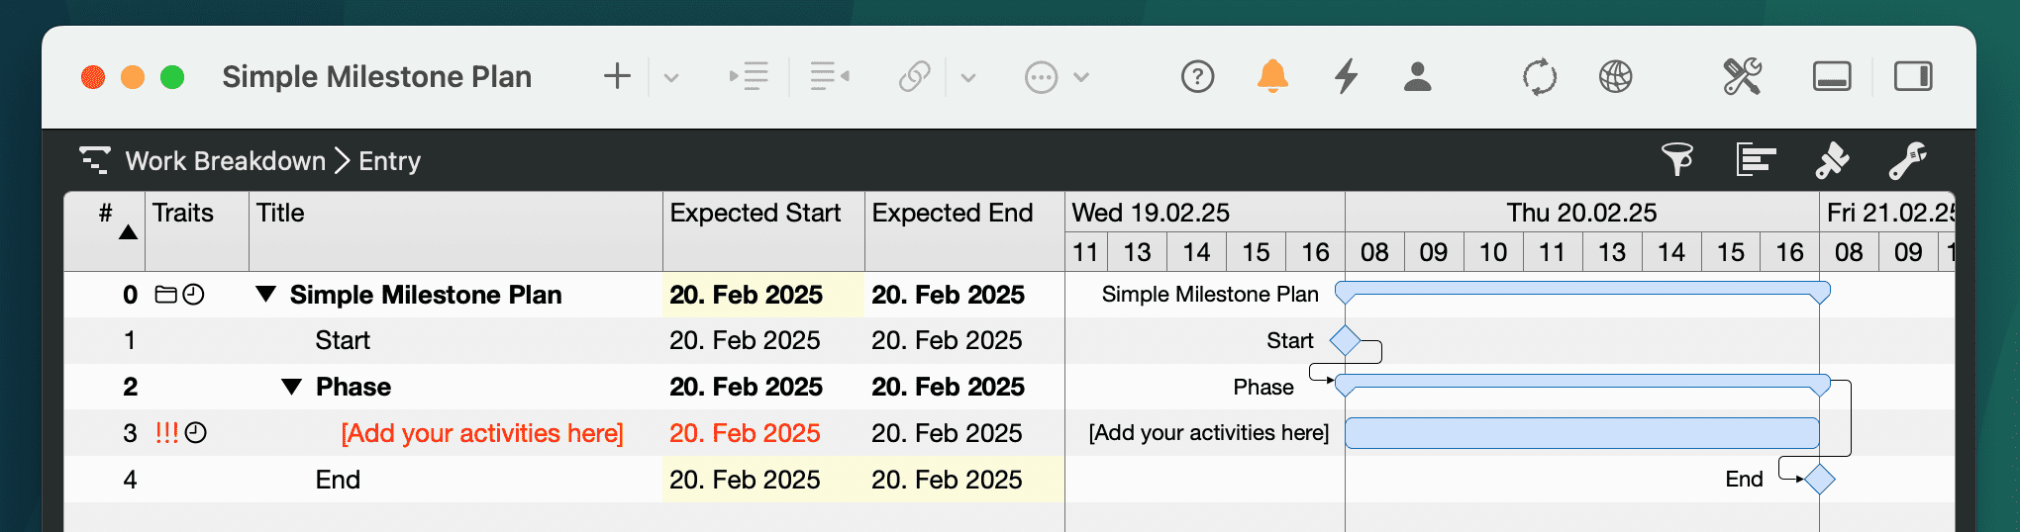Collapse the Simple Milestone Plan row
The image size is (2020, 532).
[x=265, y=294]
